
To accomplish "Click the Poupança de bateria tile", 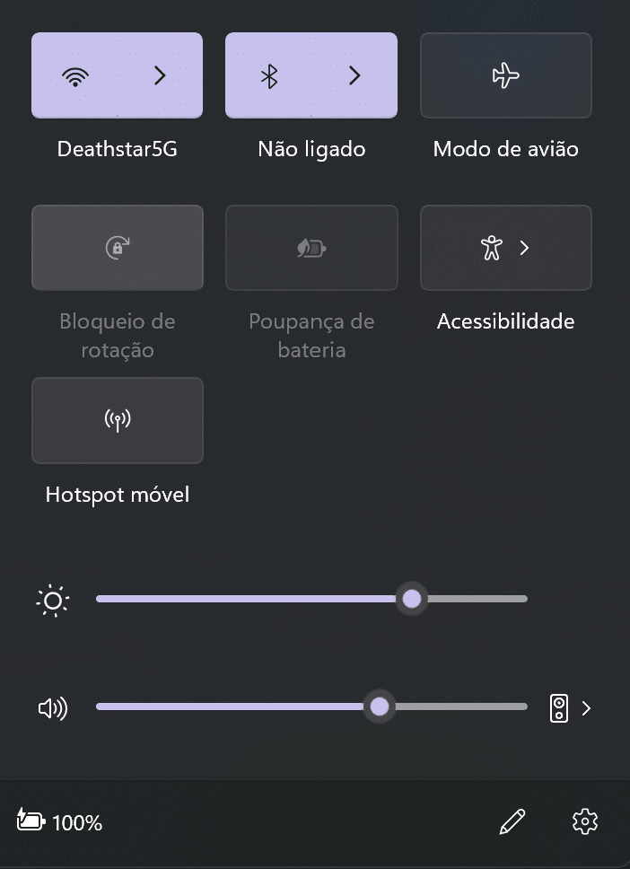I will point(311,248).
